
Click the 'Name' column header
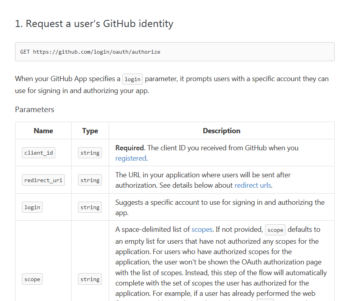(43, 131)
